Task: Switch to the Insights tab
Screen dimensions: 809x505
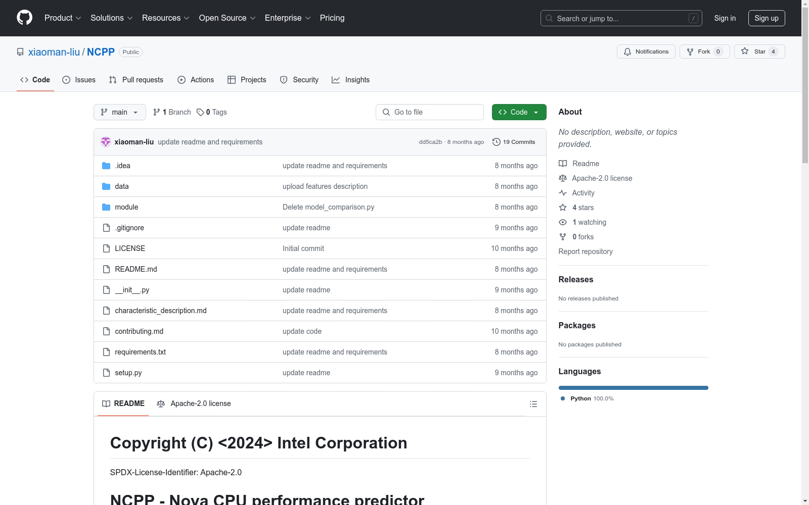Action: 351,80
